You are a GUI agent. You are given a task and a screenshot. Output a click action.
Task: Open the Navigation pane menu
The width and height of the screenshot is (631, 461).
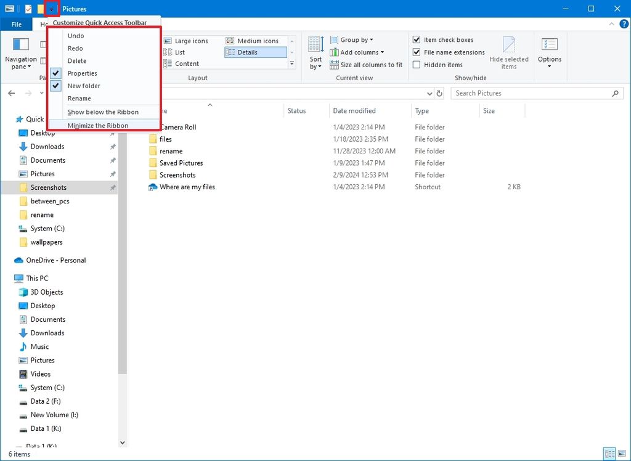[21, 55]
